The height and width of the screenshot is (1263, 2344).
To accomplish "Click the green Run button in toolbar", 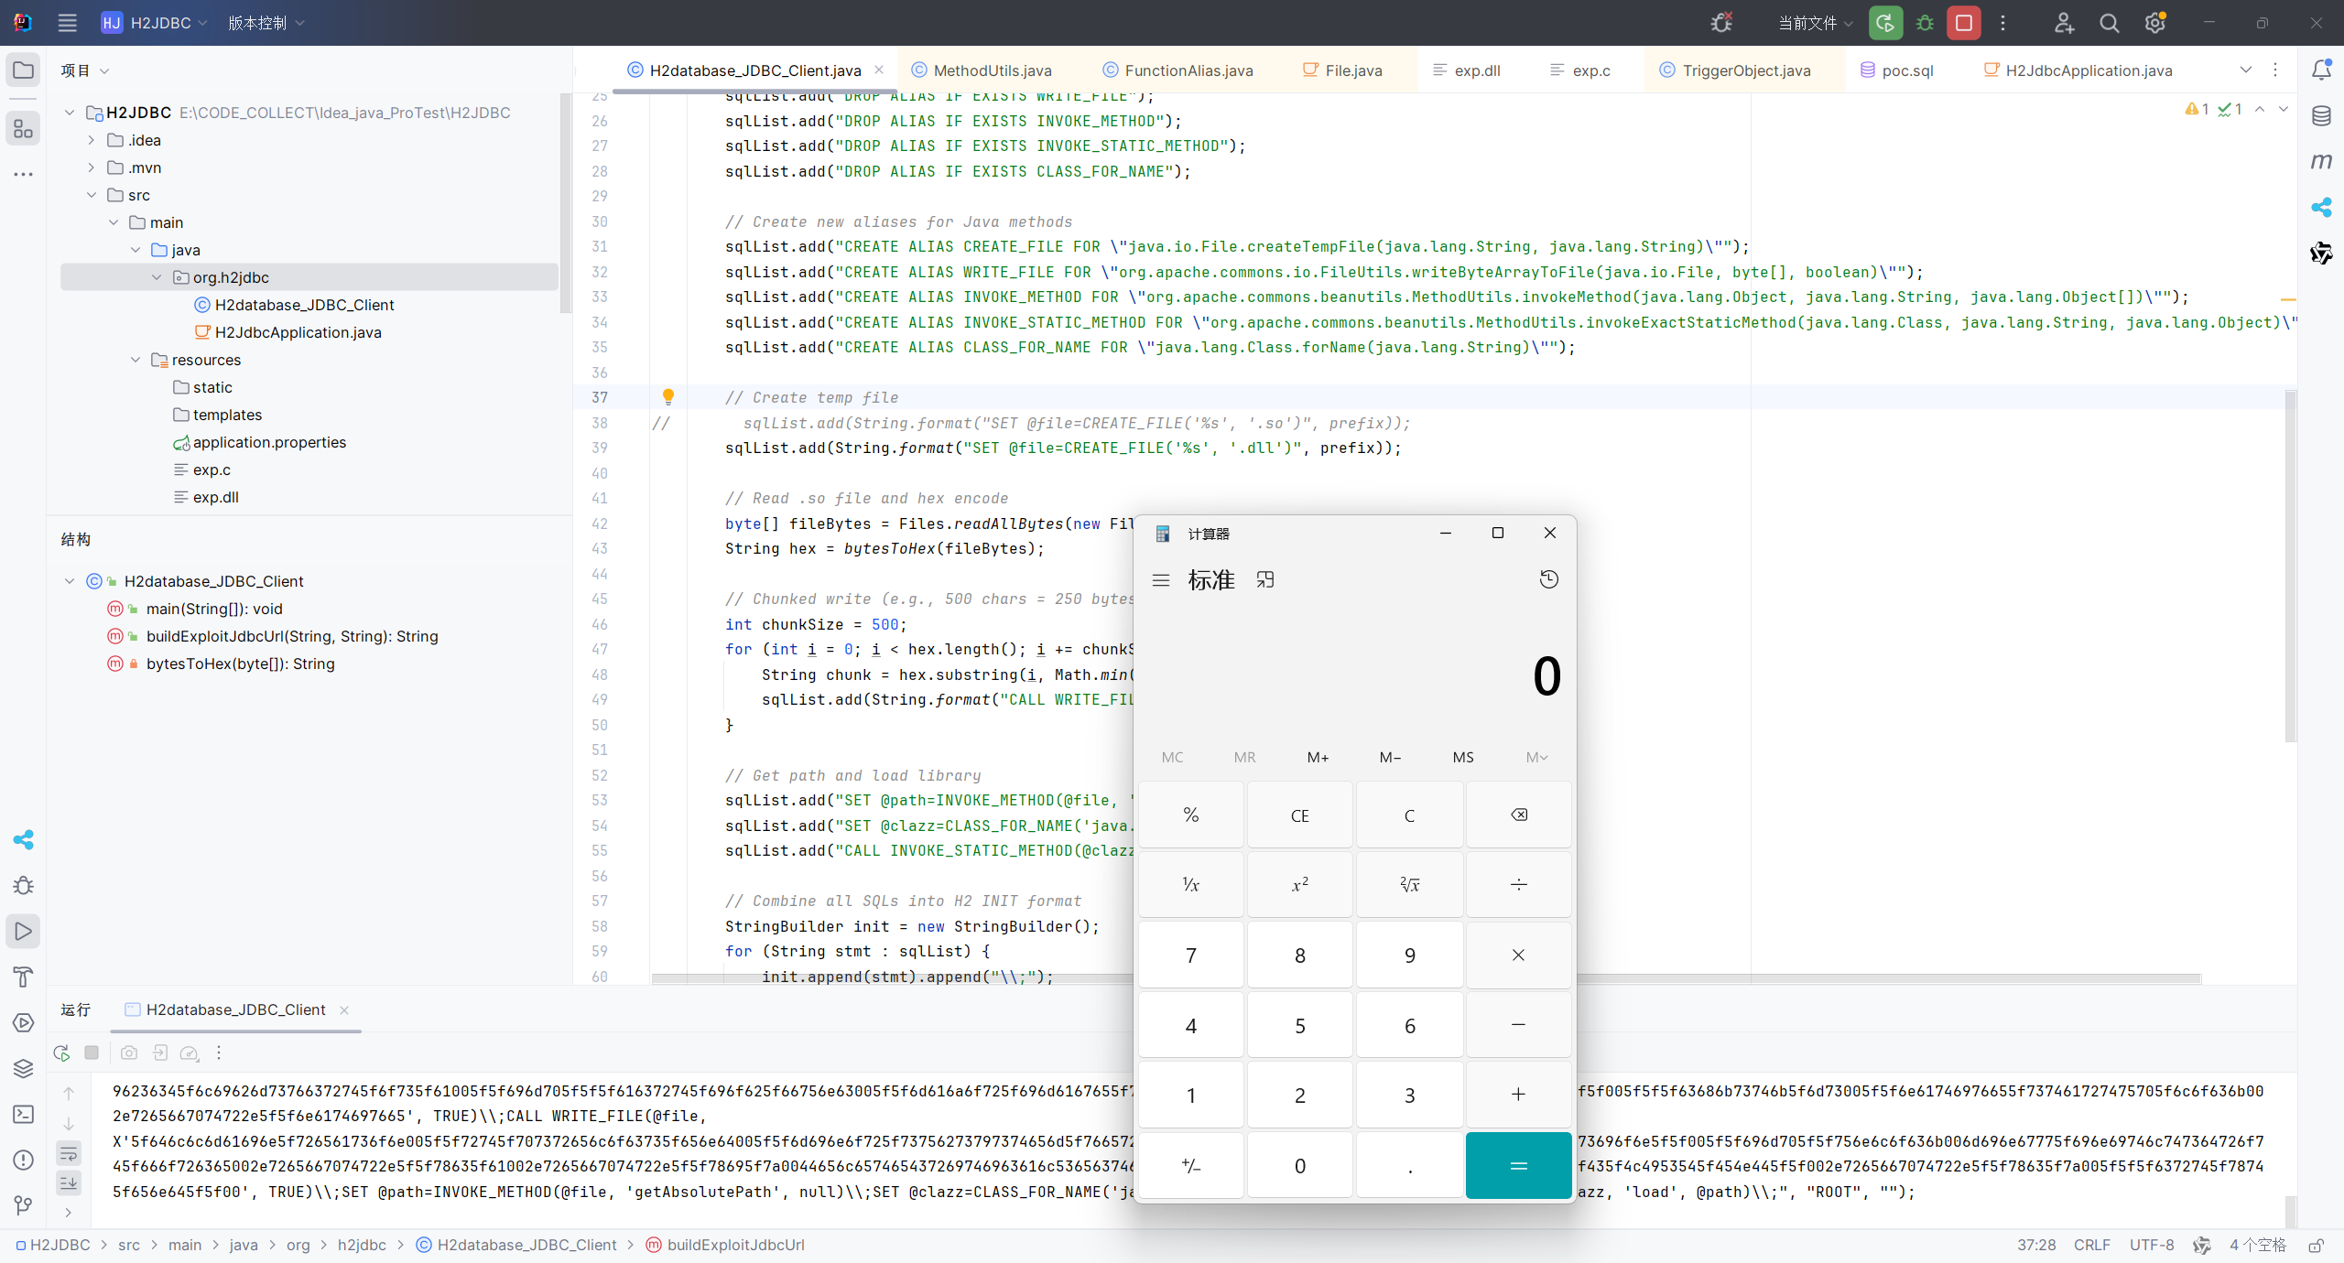I will click(1885, 23).
